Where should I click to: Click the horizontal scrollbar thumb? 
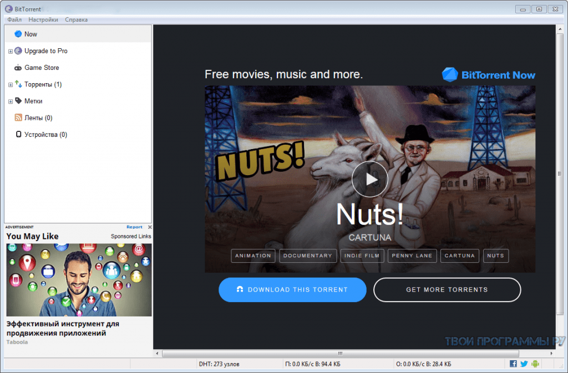(341, 353)
